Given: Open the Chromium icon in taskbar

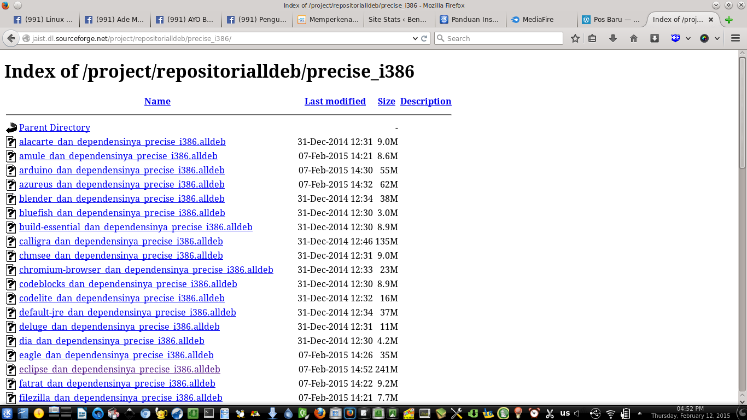Looking at the screenshot, I should pyautogui.click(x=145, y=413).
